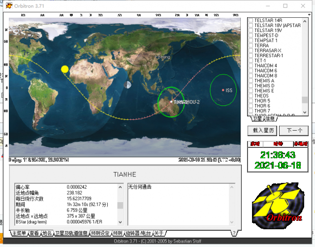The image size is (315, 247).
Task: Check the TET-1 checkbox
Action: click(x=251, y=61)
